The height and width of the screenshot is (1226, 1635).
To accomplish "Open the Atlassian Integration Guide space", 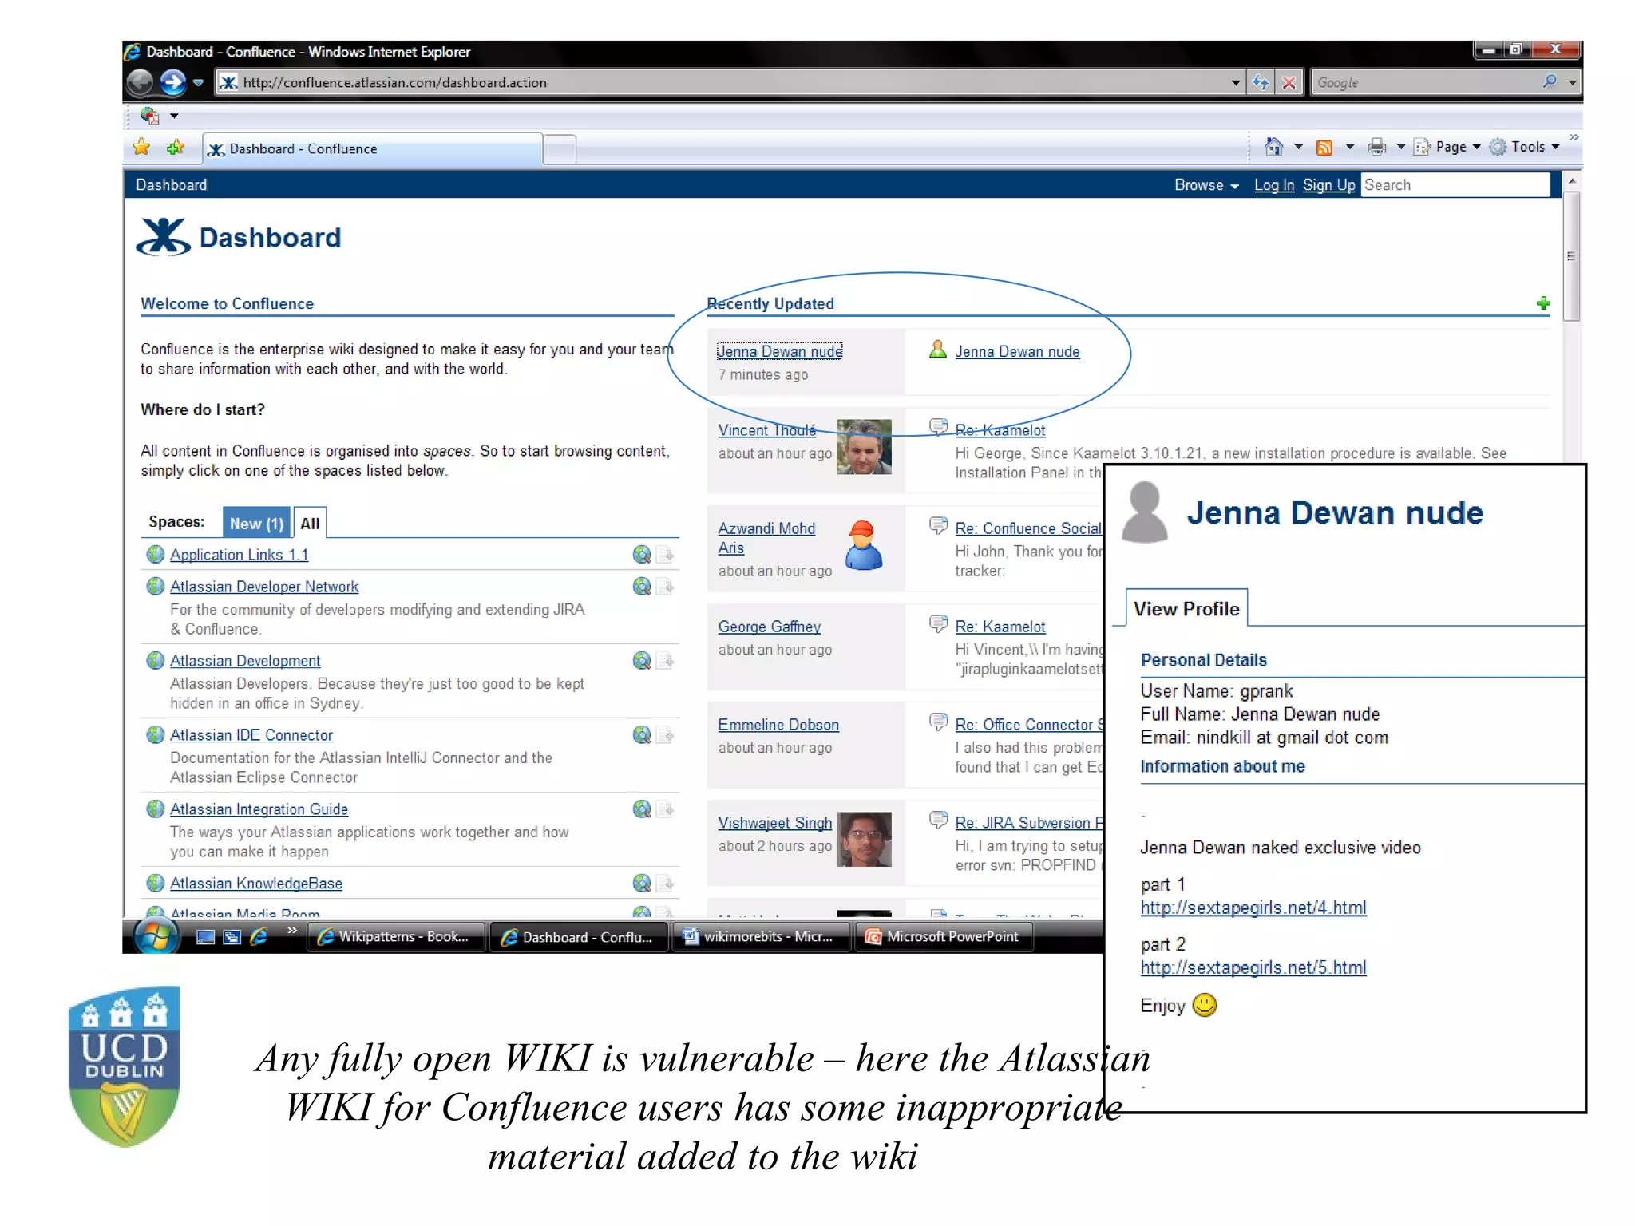I will pyautogui.click(x=259, y=809).
